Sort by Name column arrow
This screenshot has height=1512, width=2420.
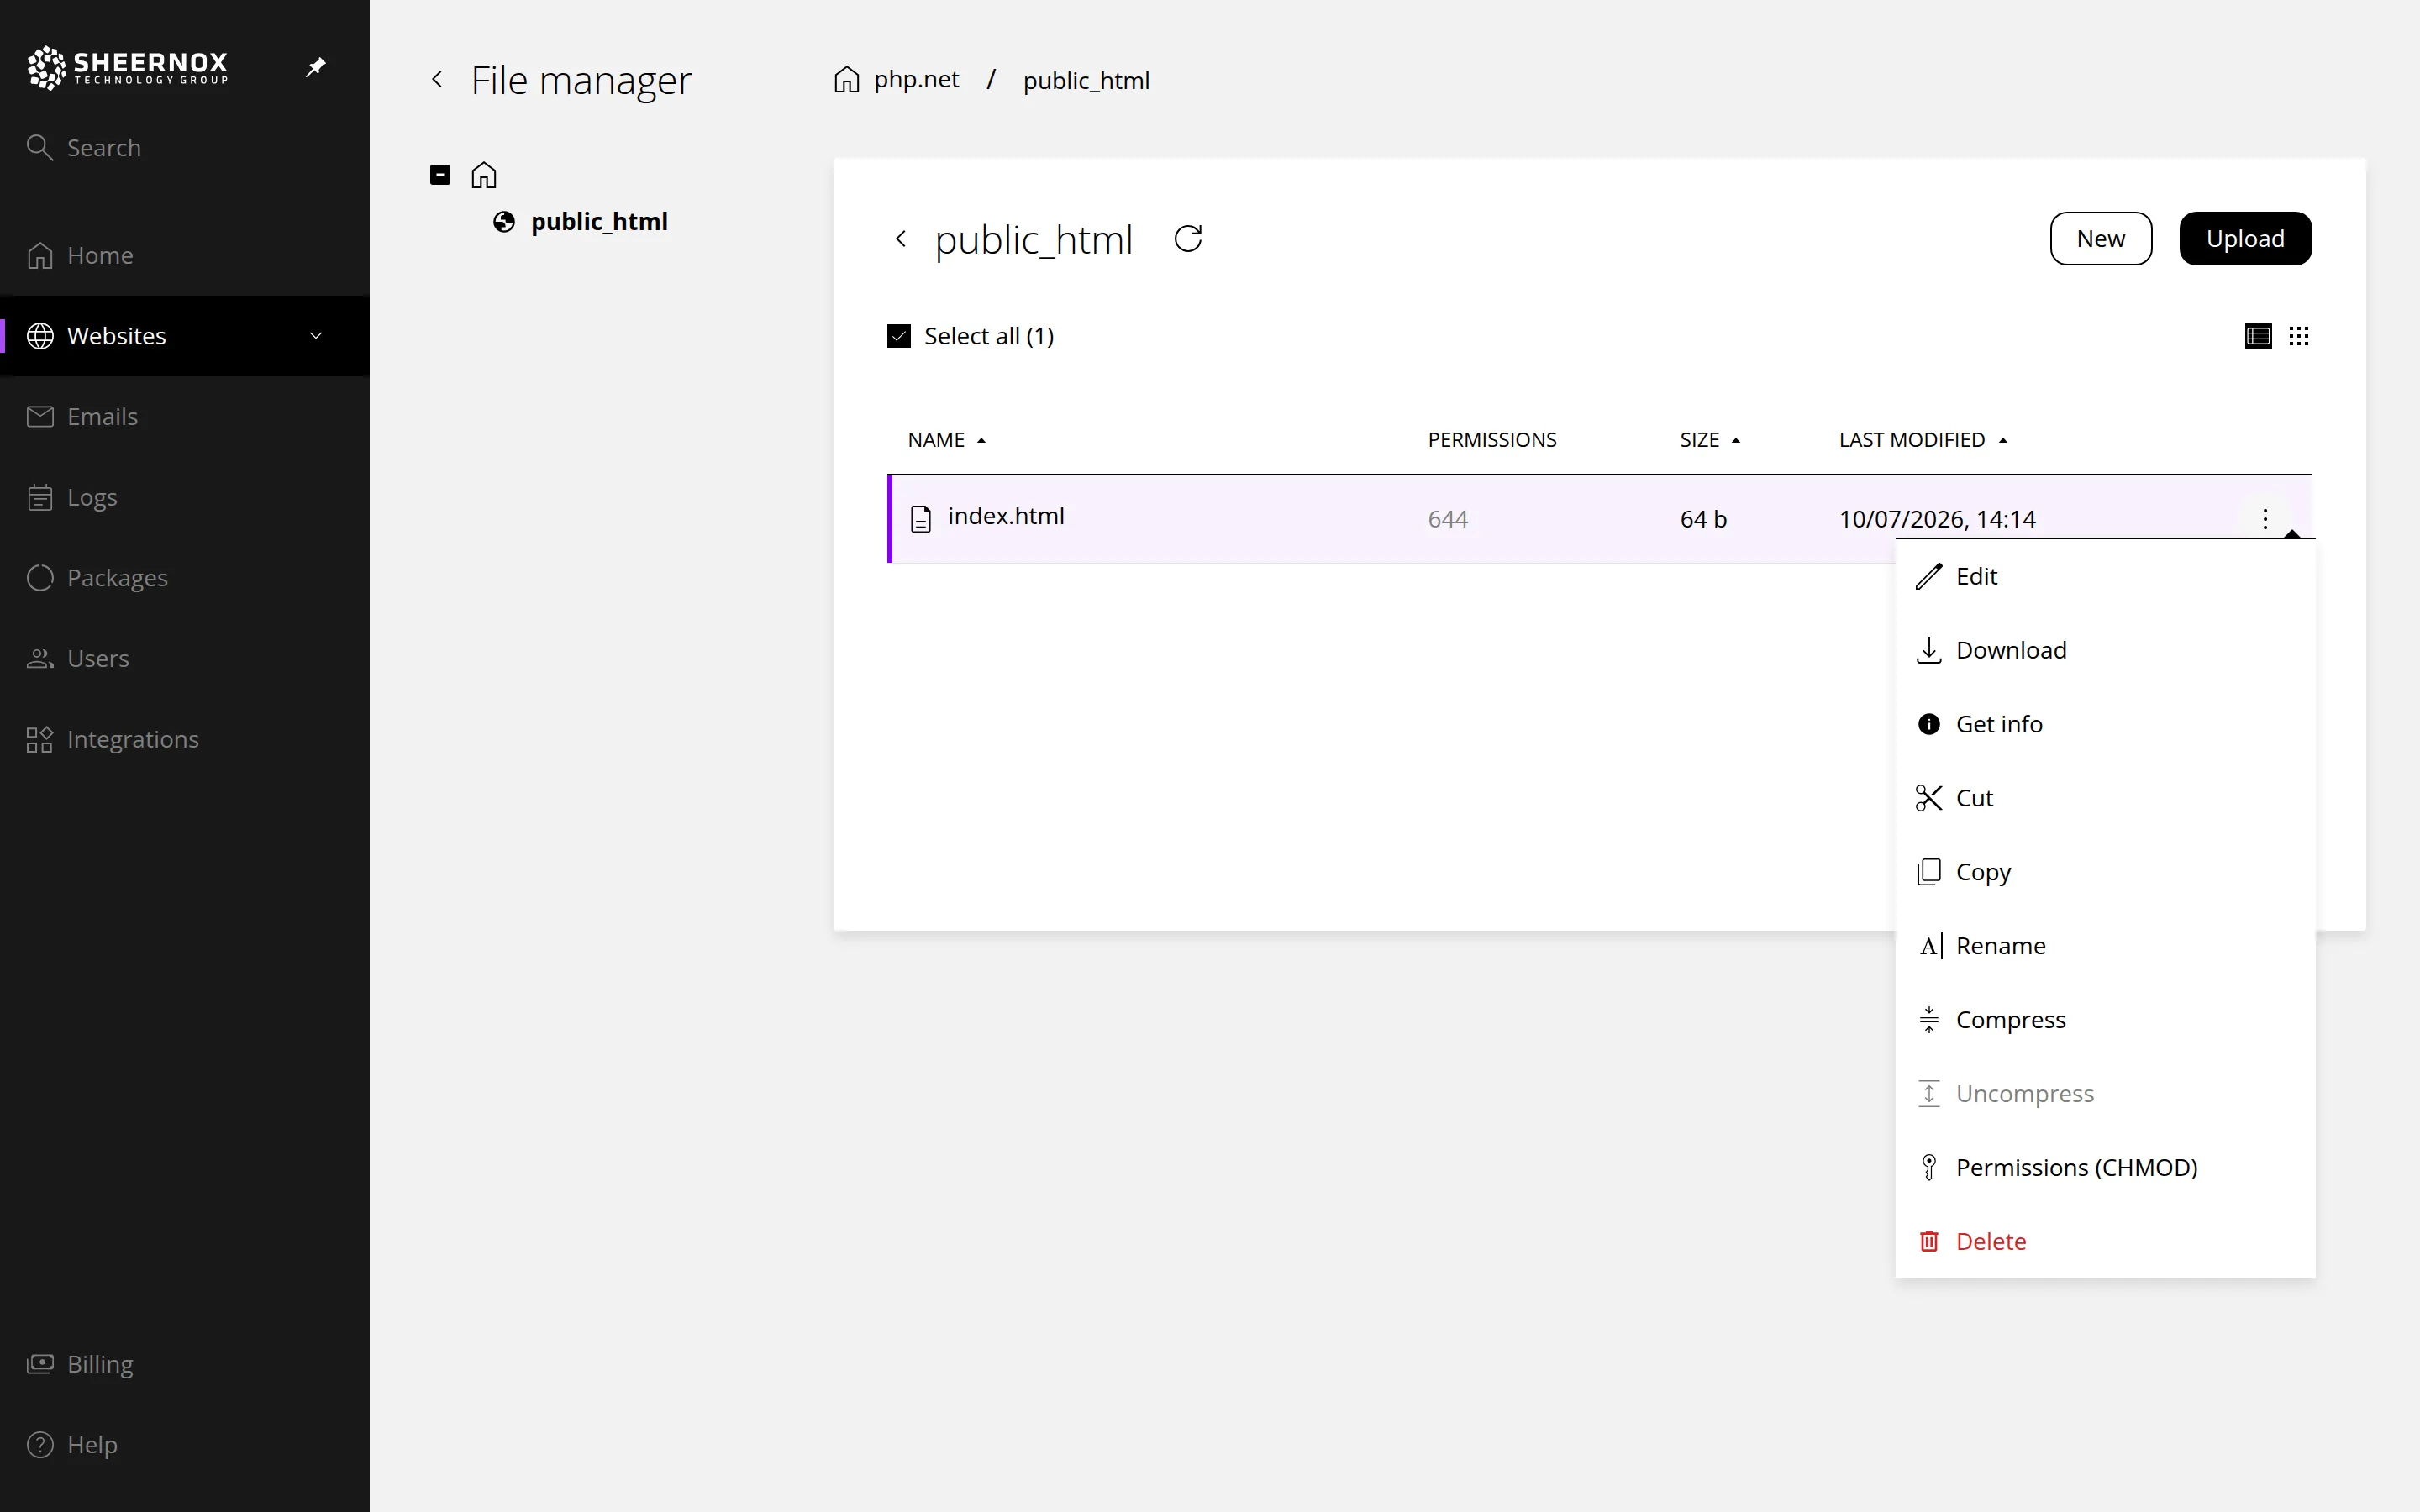click(981, 440)
